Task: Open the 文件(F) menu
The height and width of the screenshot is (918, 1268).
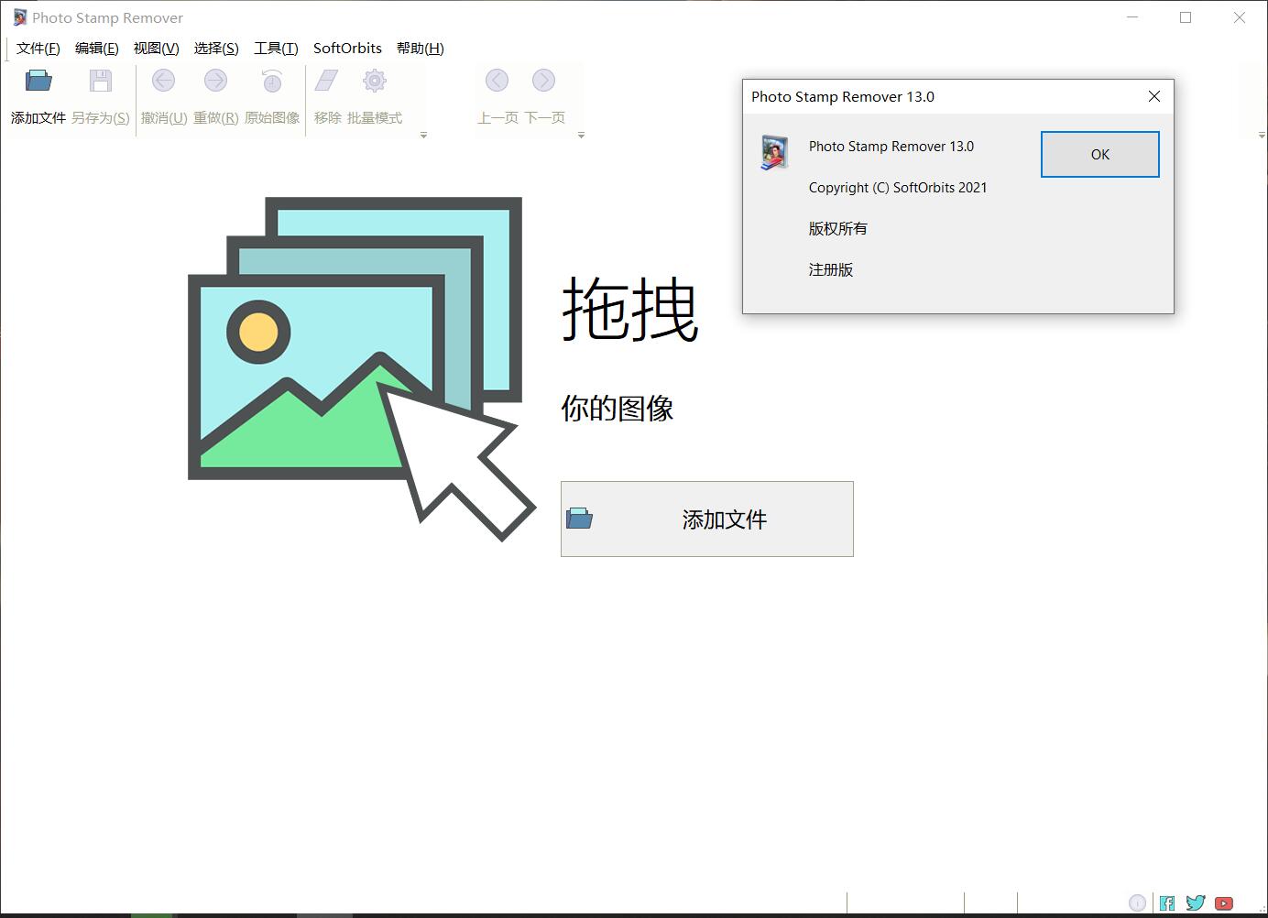Action: coord(38,49)
